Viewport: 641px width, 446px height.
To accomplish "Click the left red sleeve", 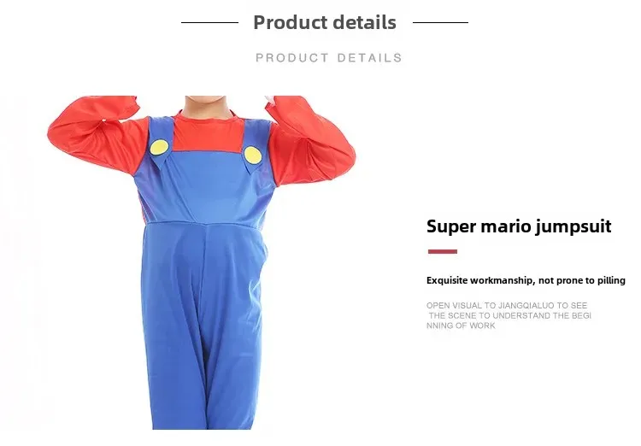I will 97,132.
